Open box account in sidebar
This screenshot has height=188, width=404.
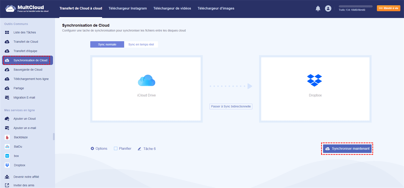pos(16,156)
